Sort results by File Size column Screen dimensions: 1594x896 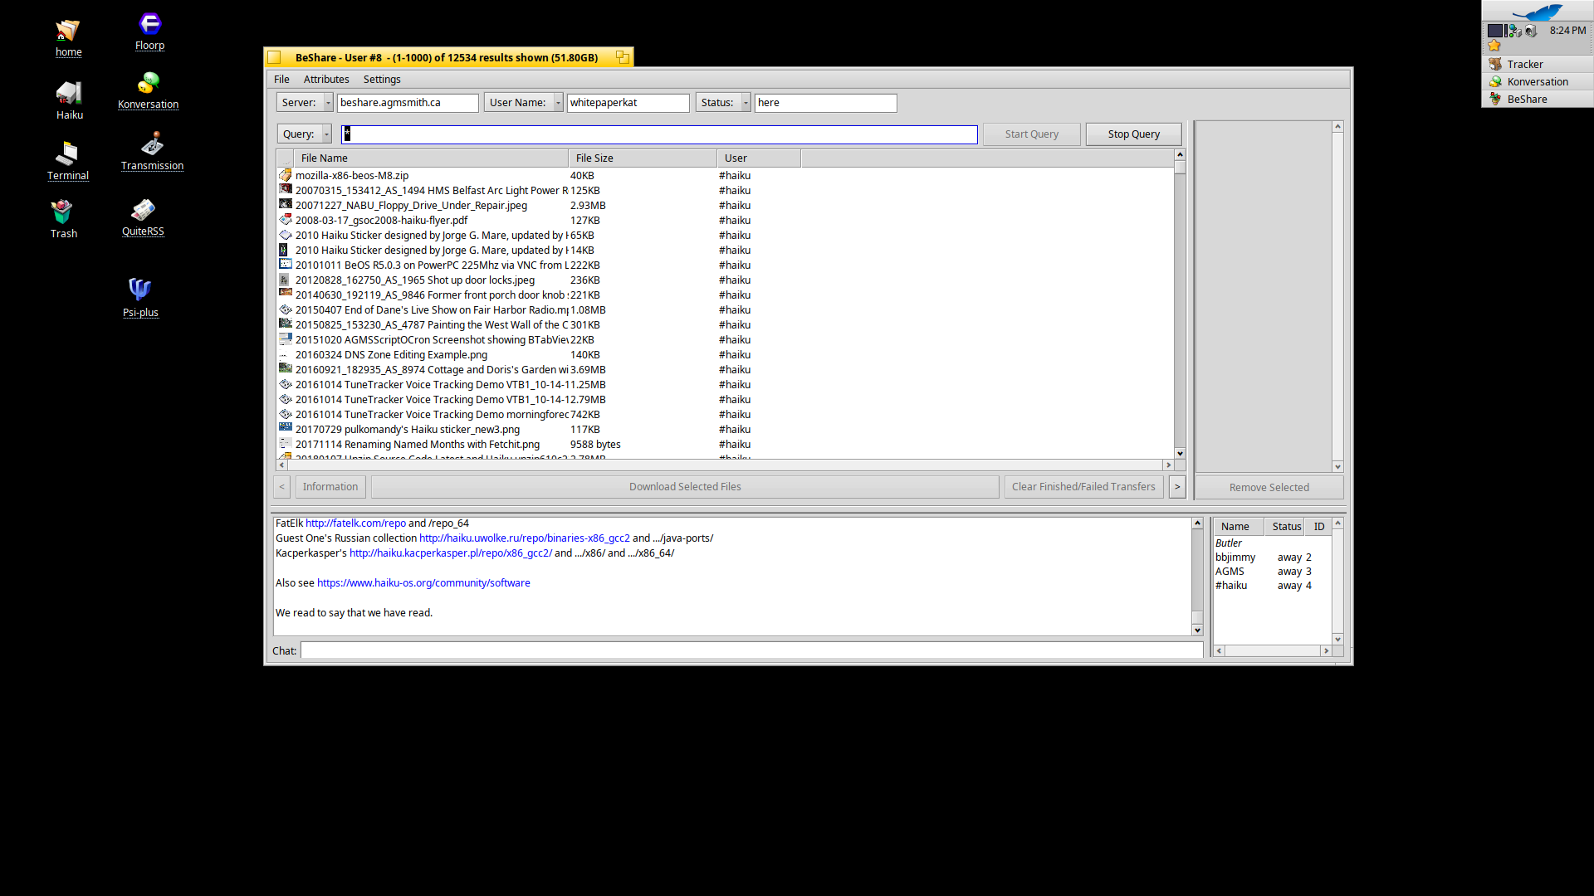tap(643, 158)
